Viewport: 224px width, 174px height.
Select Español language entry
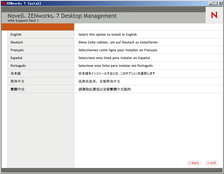tap(16, 58)
